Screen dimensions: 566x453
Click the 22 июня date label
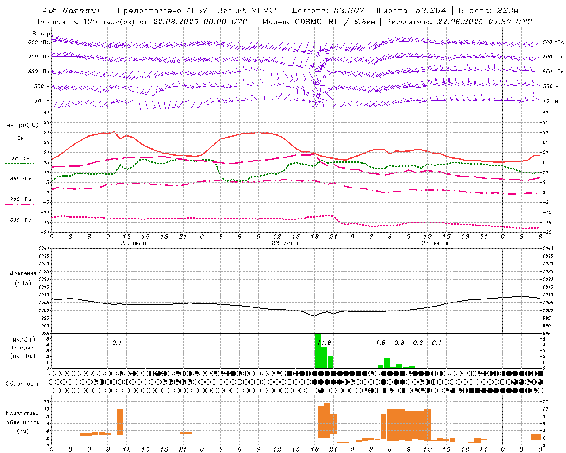point(134,243)
